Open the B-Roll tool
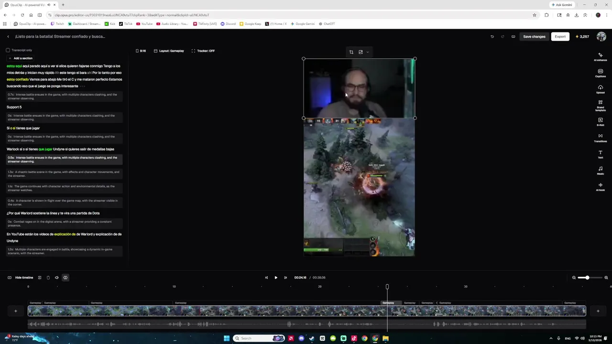This screenshot has height=344, width=612. click(x=600, y=122)
